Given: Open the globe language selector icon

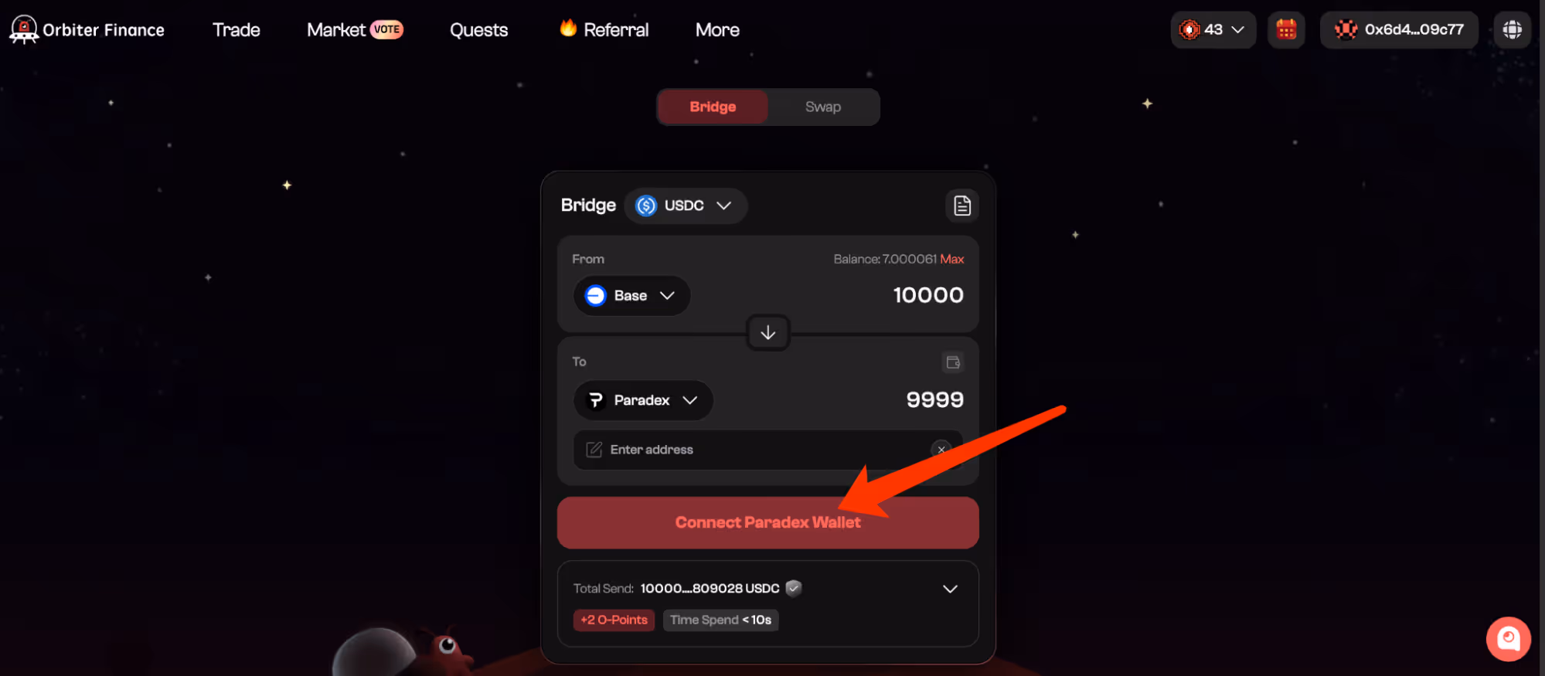Looking at the screenshot, I should coord(1512,29).
